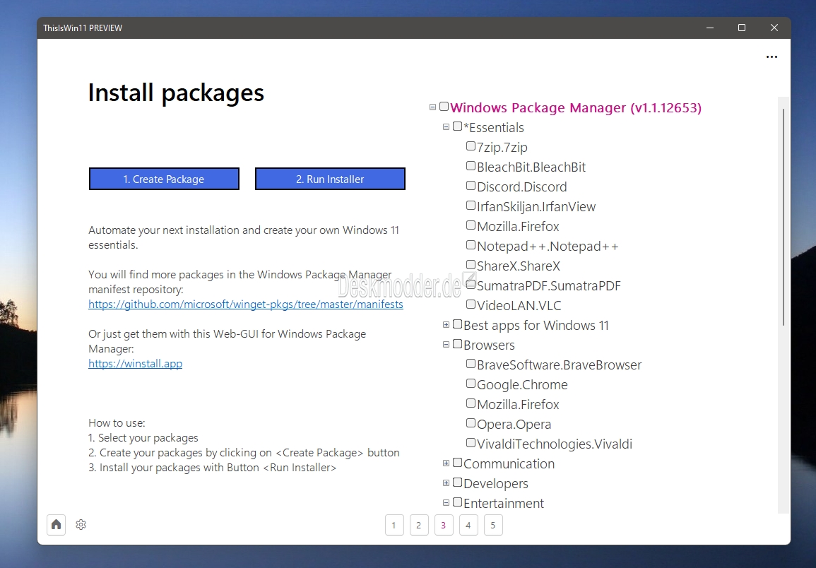Viewport: 816px width, 568px height.
Task: Collapse the *Essentials tree node
Action: point(447,127)
